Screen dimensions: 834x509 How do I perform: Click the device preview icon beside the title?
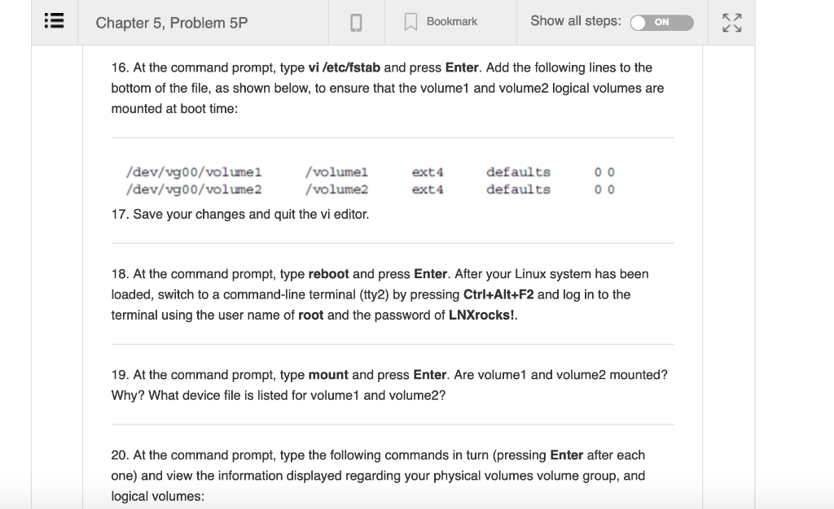click(357, 22)
